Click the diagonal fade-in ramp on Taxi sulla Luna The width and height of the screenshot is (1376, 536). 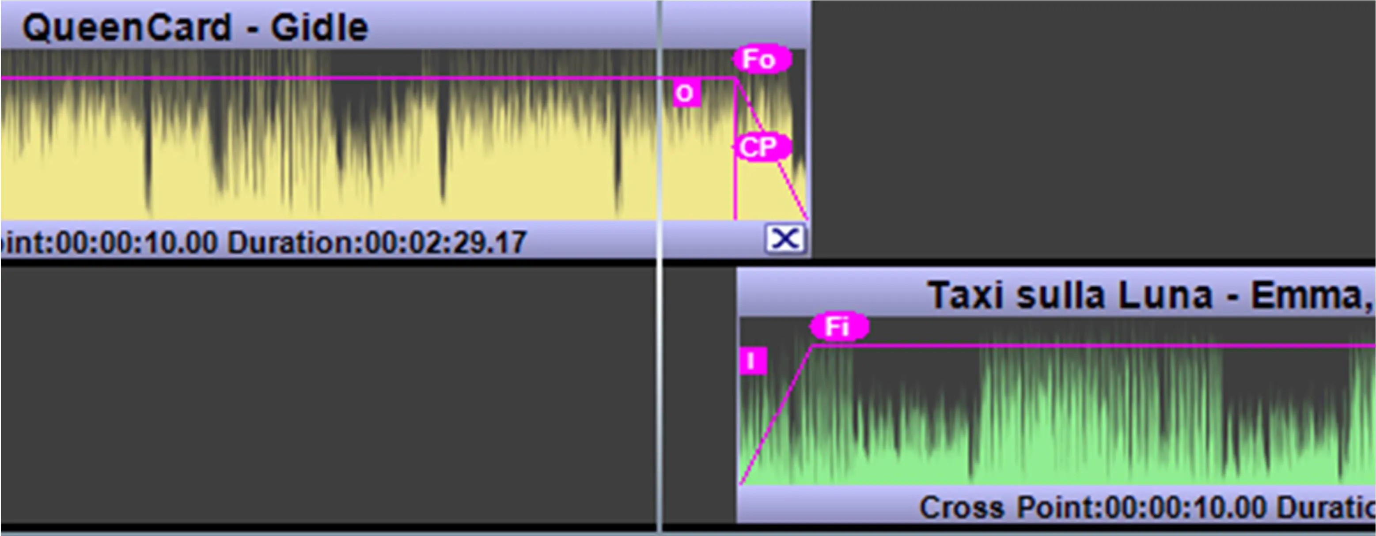(776, 415)
